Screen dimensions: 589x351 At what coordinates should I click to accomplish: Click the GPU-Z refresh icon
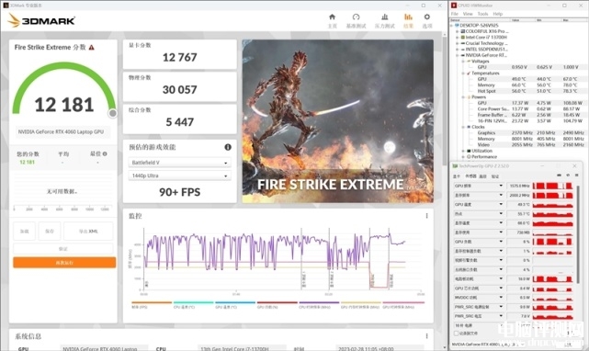(568, 175)
